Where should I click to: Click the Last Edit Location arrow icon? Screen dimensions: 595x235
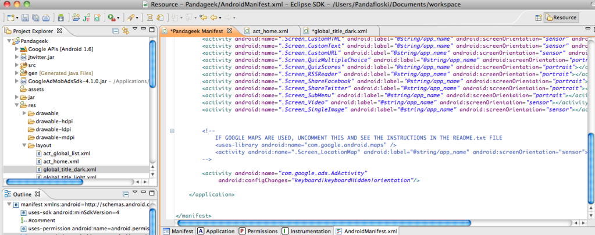pyautogui.click(x=203, y=18)
